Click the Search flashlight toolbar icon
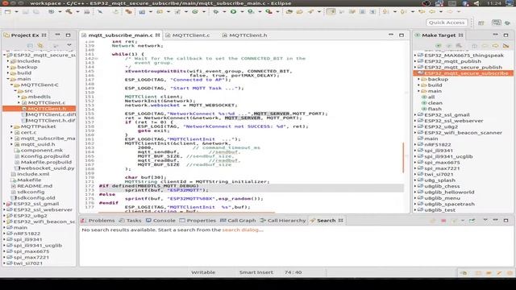 310,11
